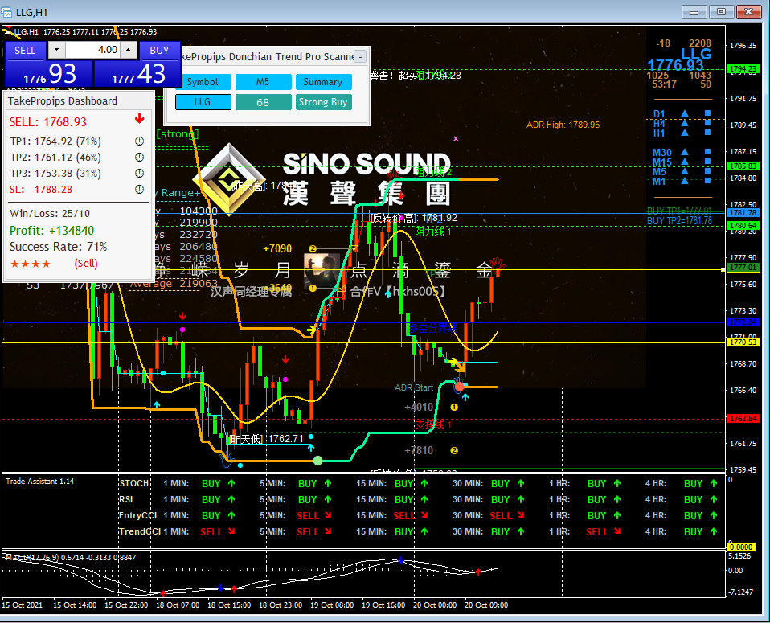
Task: Click the green 1794.23 price label
Action: [x=743, y=69]
